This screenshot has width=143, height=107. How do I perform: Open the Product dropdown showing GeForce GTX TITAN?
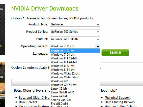[75, 39]
